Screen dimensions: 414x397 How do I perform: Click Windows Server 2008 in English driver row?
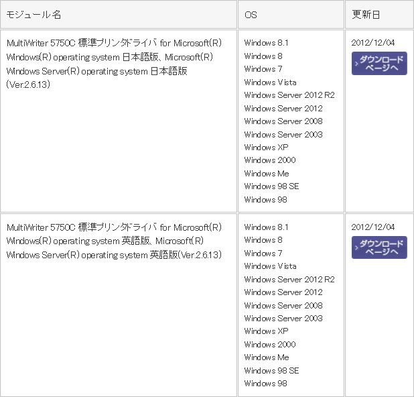tap(283, 306)
